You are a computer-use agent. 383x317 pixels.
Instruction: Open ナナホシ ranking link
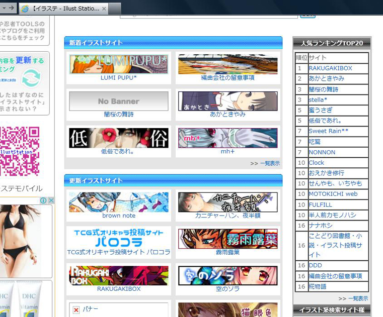pyautogui.click(x=321, y=226)
